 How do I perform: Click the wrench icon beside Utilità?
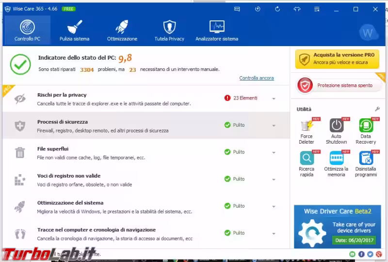click(x=377, y=109)
